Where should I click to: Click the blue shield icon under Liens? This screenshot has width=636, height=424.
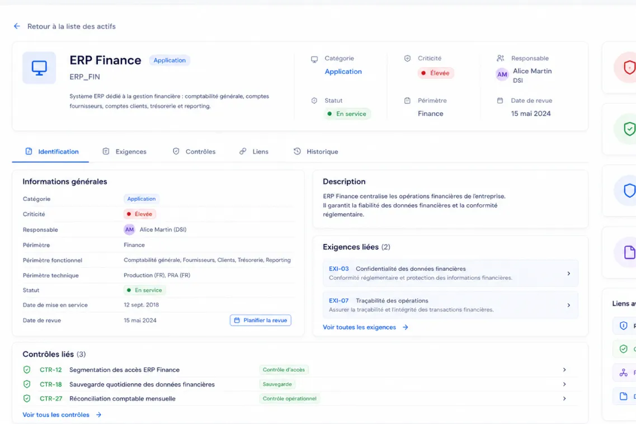[x=624, y=326]
